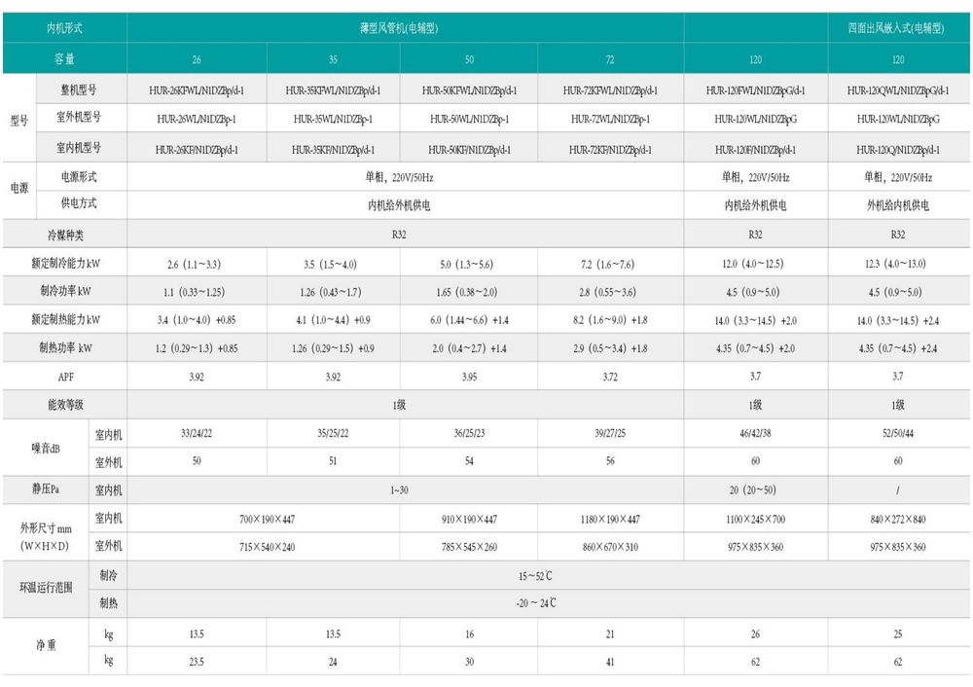Select indoor dimension 840×272×840

pos(897,520)
